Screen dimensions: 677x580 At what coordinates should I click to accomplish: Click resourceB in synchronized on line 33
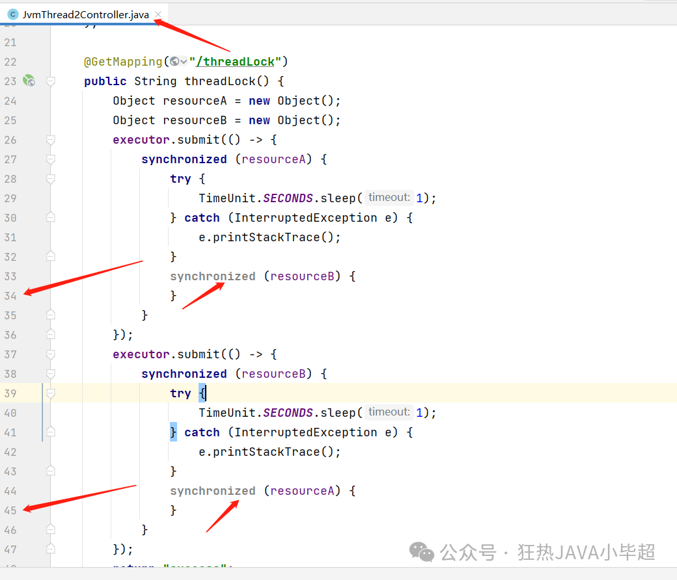coord(302,276)
